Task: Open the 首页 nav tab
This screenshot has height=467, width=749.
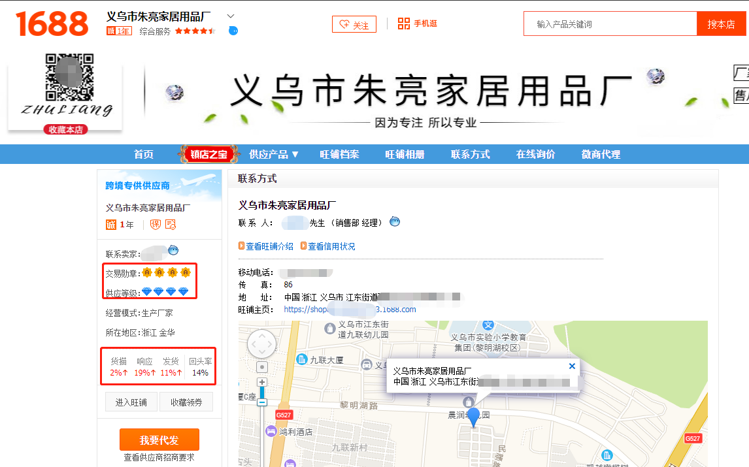Action: (x=143, y=154)
